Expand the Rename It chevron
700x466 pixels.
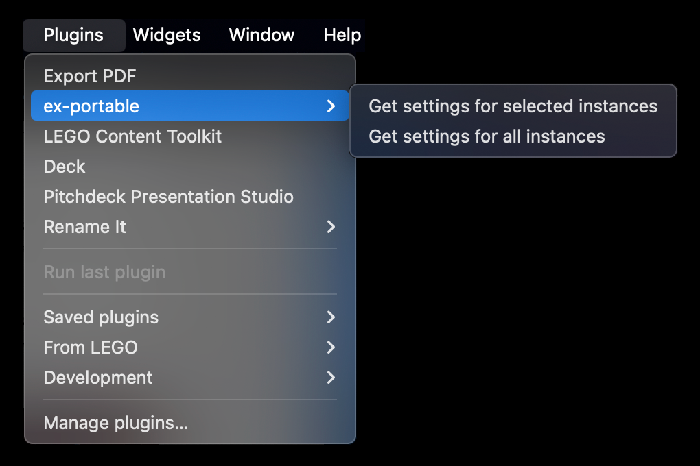click(x=331, y=227)
